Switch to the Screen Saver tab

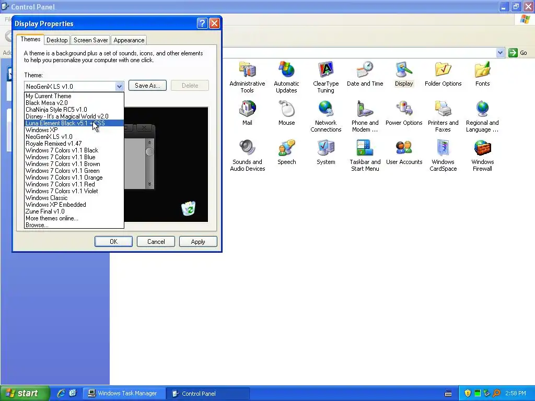click(x=91, y=40)
